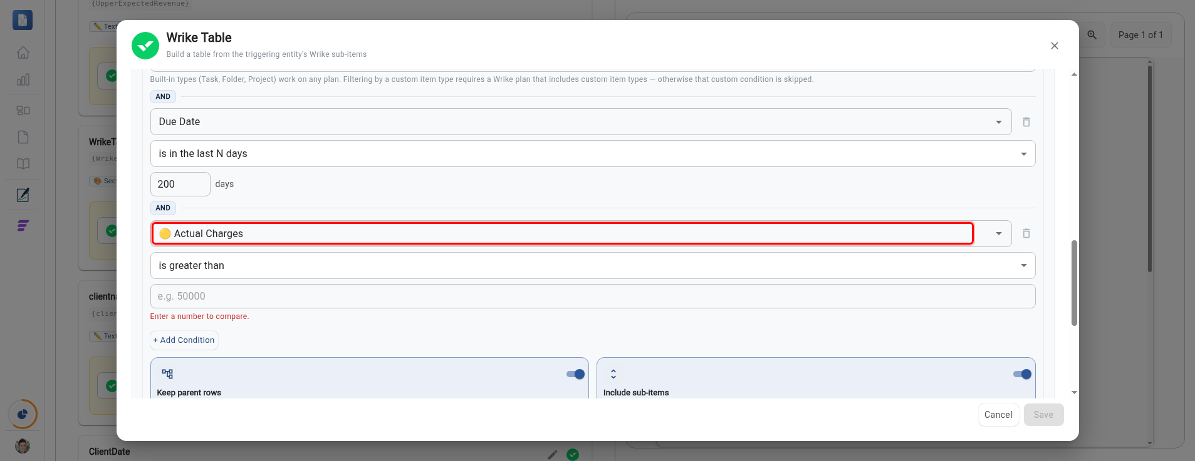The height and width of the screenshot is (461, 1195).
Task: Toggle Include sub-items switch
Action: pos(1022,374)
